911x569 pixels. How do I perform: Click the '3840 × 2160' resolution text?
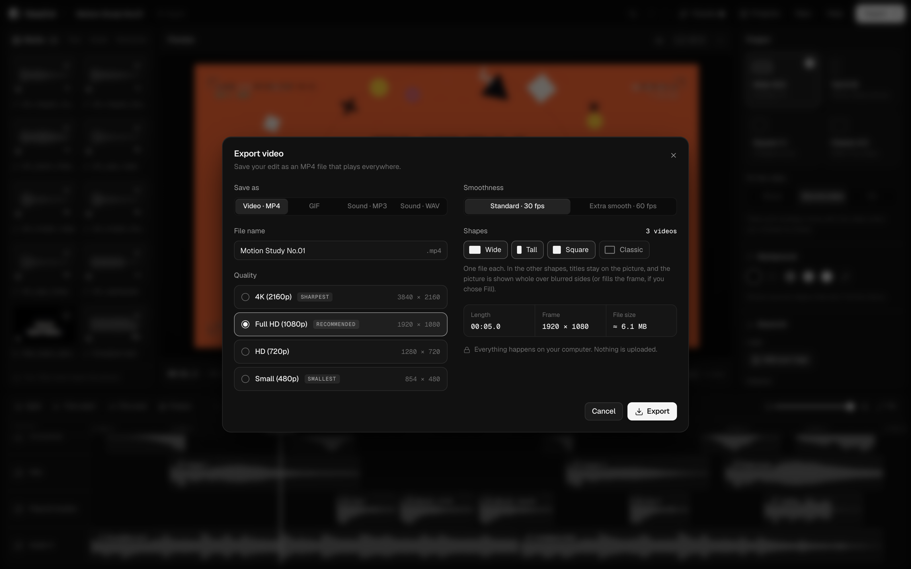click(x=418, y=297)
